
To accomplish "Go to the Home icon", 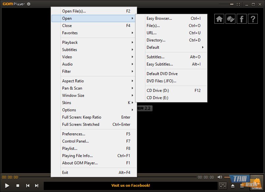I will click(219, 19).
